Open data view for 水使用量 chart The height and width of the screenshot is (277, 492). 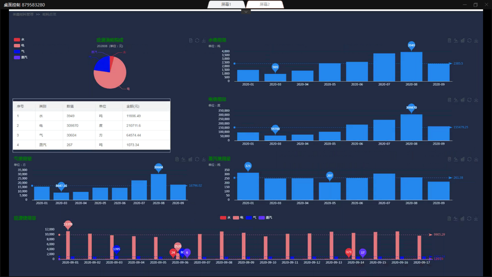click(449, 41)
